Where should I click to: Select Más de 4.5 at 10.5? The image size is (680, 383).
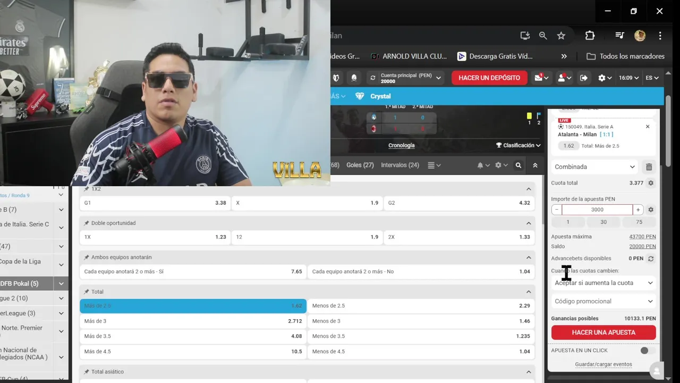pyautogui.click(x=193, y=352)
